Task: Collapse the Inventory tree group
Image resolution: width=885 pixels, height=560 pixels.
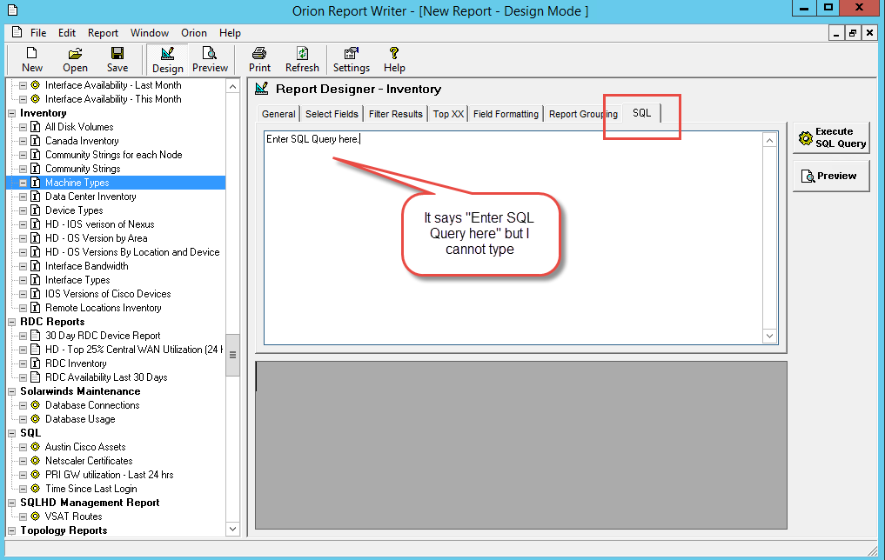Action: [11, 113]
